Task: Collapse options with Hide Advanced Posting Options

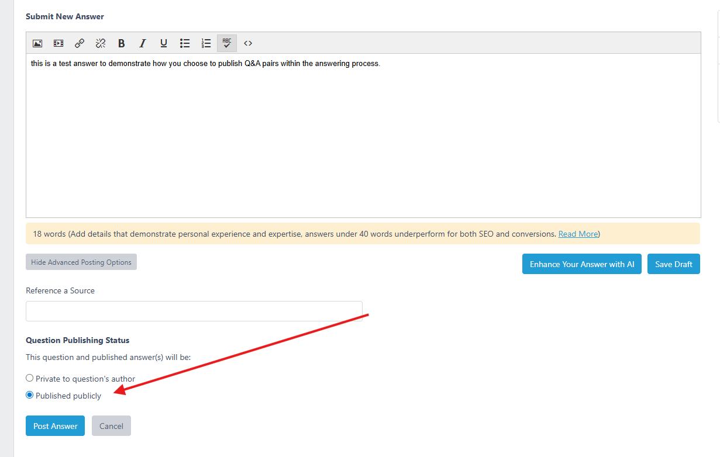Action: tap(81, 262)
